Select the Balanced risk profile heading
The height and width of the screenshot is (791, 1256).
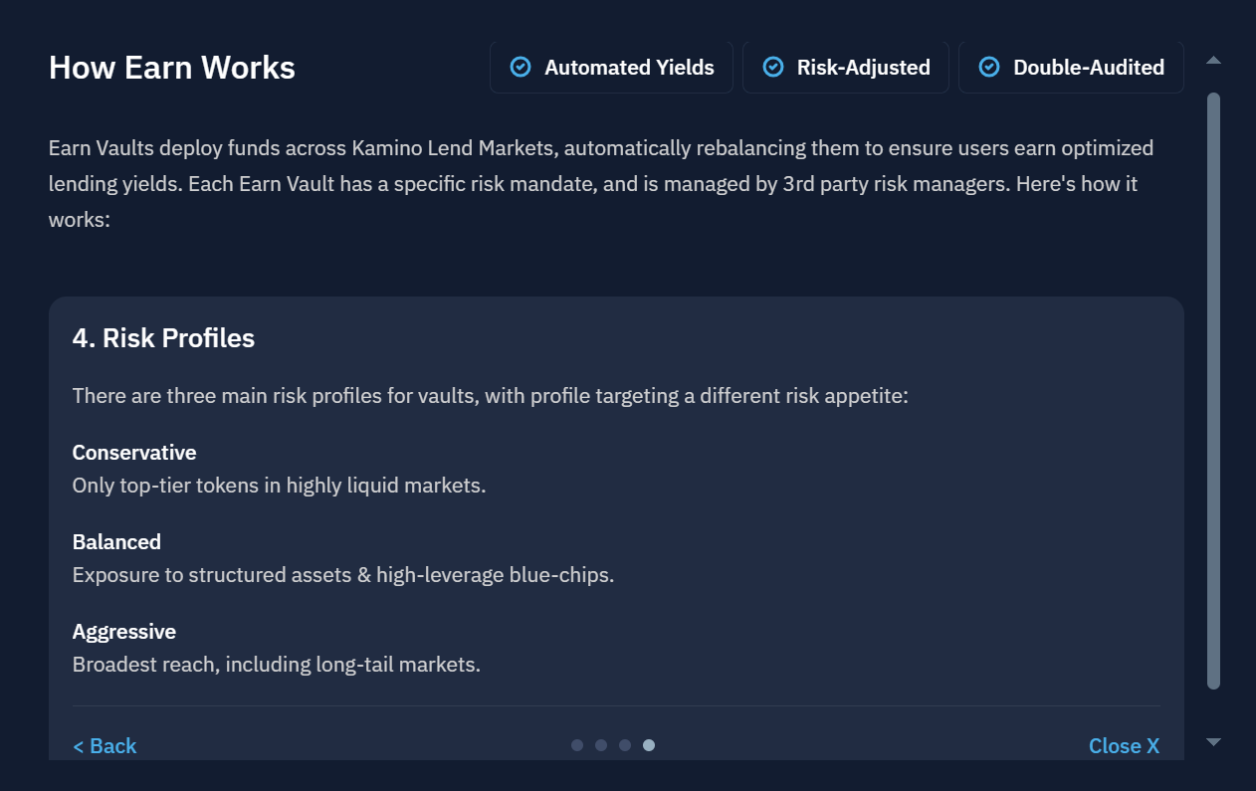click(116, 542)
